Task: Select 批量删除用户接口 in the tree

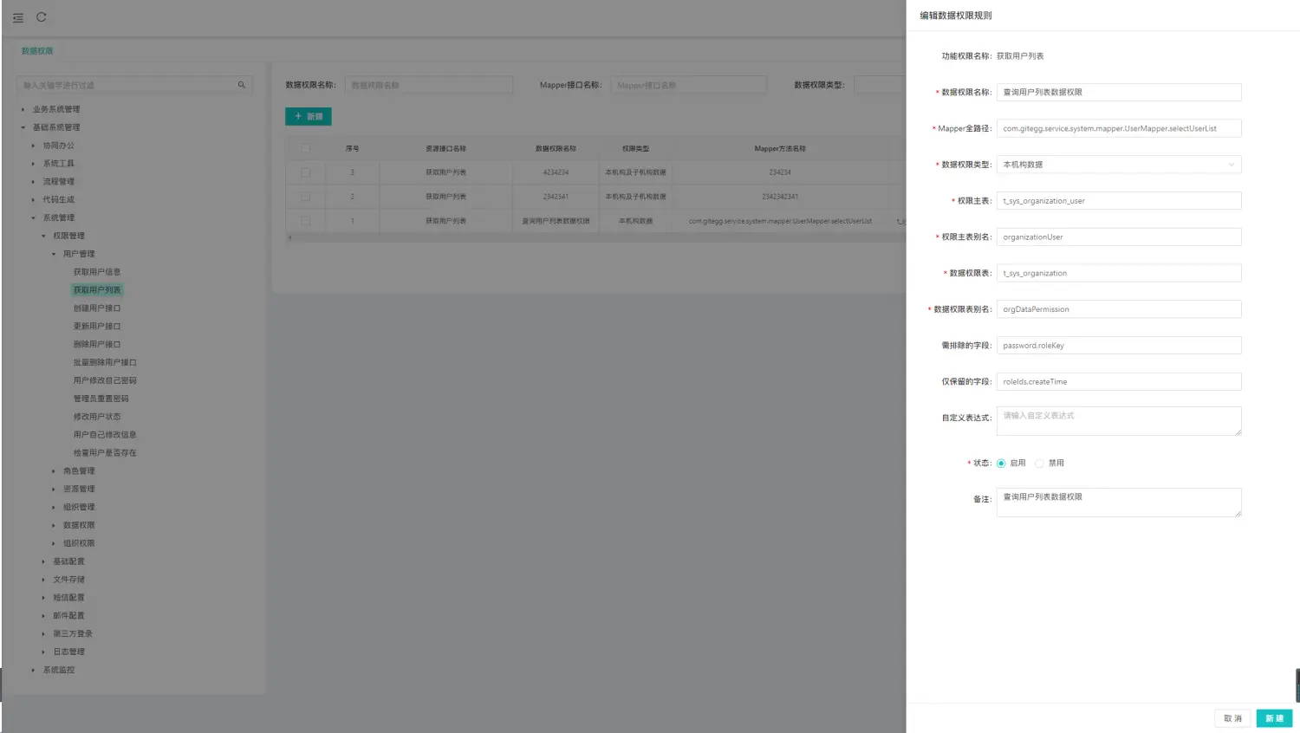Action: click(105, 363)
